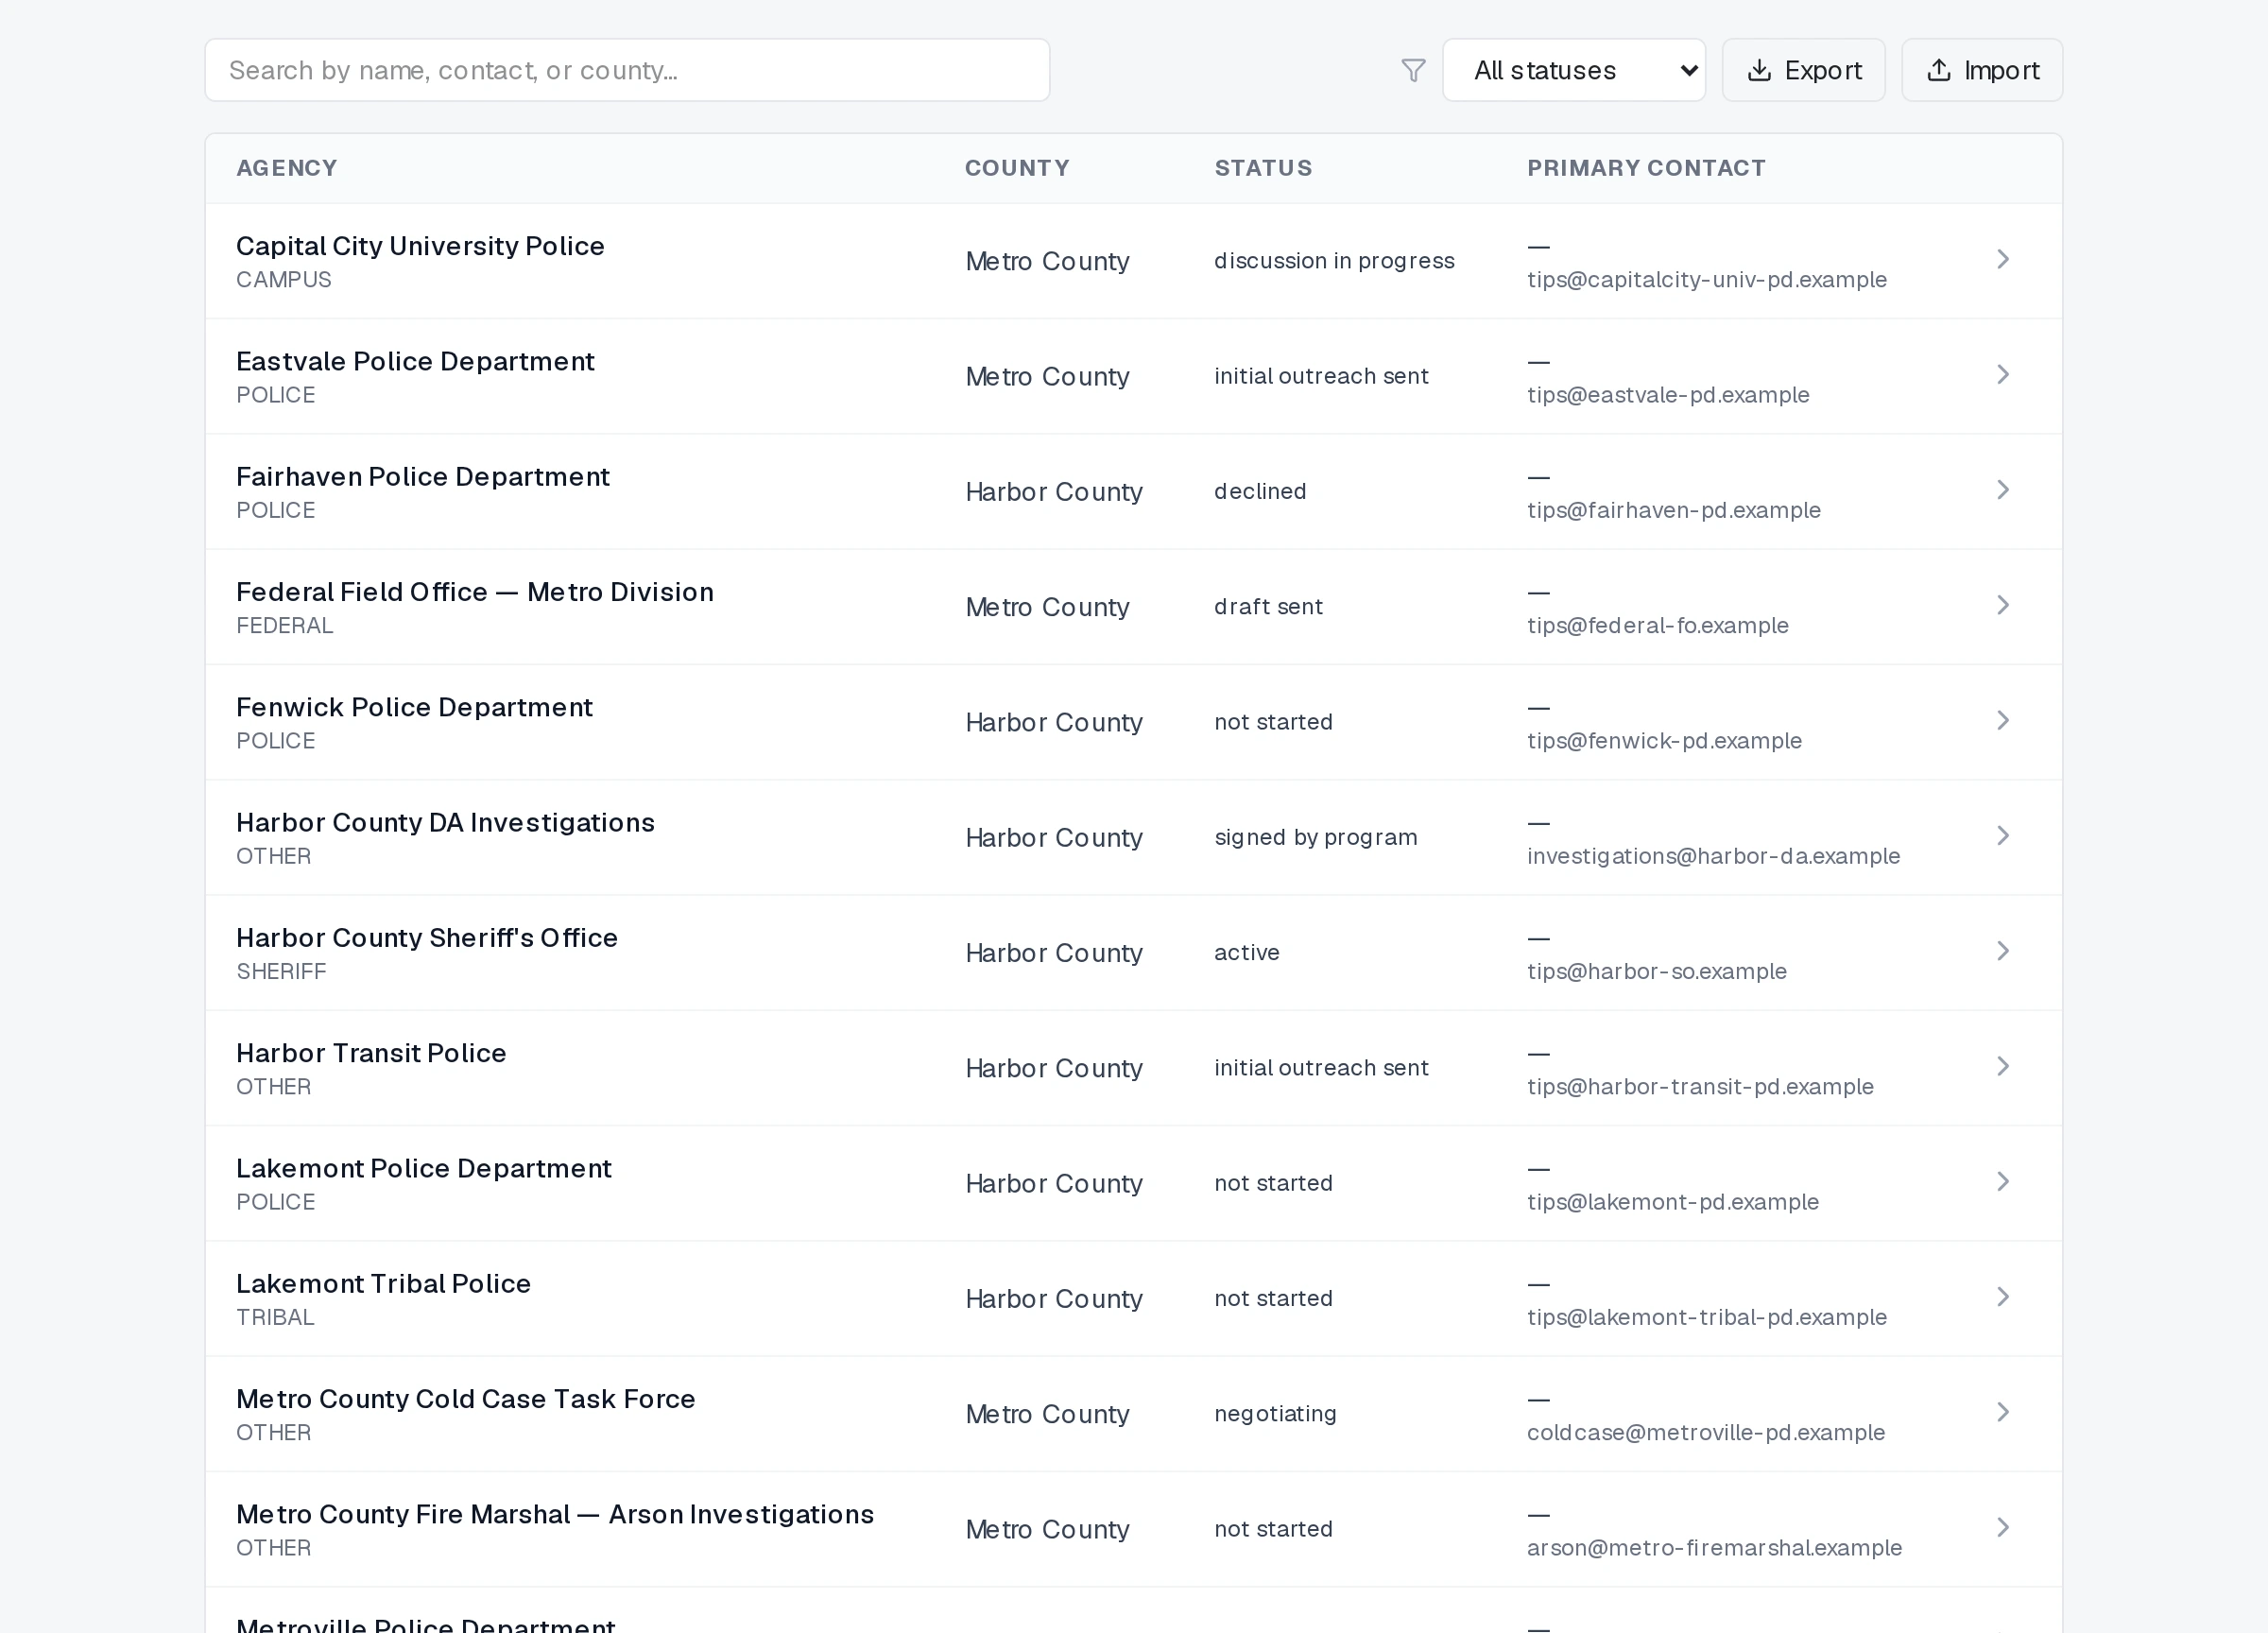Click the 'draft sent' status cell
2268x1633 pixels.
[1268, 607]
